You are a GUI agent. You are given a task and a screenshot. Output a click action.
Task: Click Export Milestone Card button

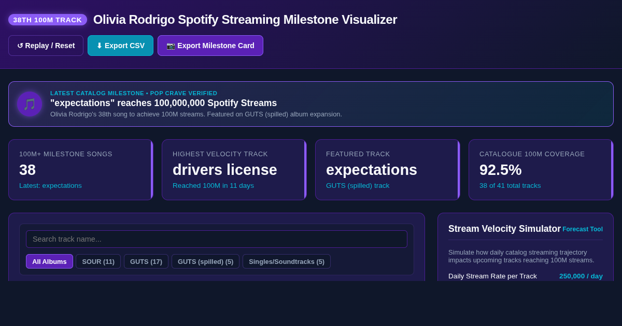point(210,46)
